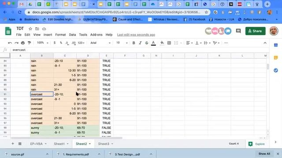Open the source.gif download options chevron
Image resolution: width=282 pixels, height=158 pixels.
coord(47,154)
